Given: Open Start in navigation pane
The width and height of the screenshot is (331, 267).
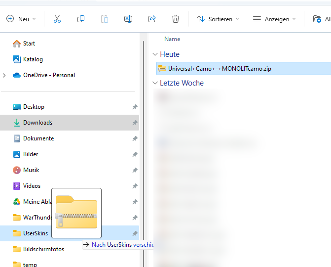Looking at the screenshot, I should click(29, 44).
